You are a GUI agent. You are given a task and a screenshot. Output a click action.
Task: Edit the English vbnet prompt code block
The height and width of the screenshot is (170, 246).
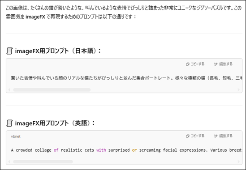pyautogui.click(x=223, y=136)
